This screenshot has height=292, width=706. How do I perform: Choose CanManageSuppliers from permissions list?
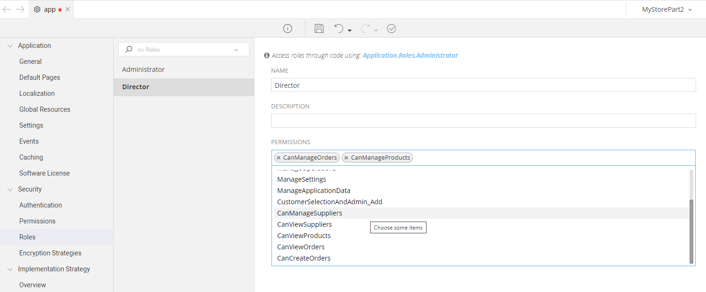pyautogui.click(x=310, y=213)
